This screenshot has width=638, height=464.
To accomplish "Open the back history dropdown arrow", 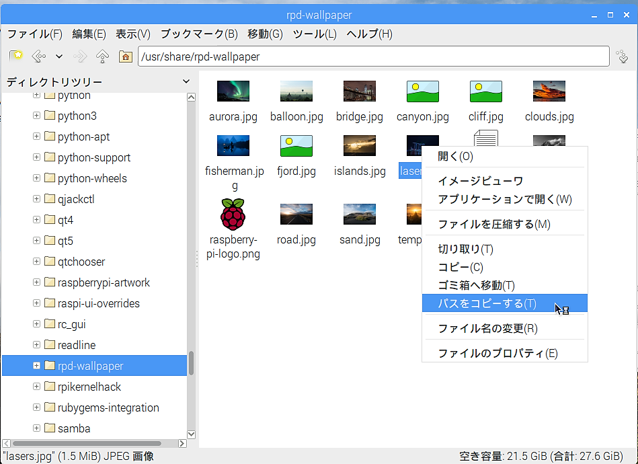I will tap(59, 56).
